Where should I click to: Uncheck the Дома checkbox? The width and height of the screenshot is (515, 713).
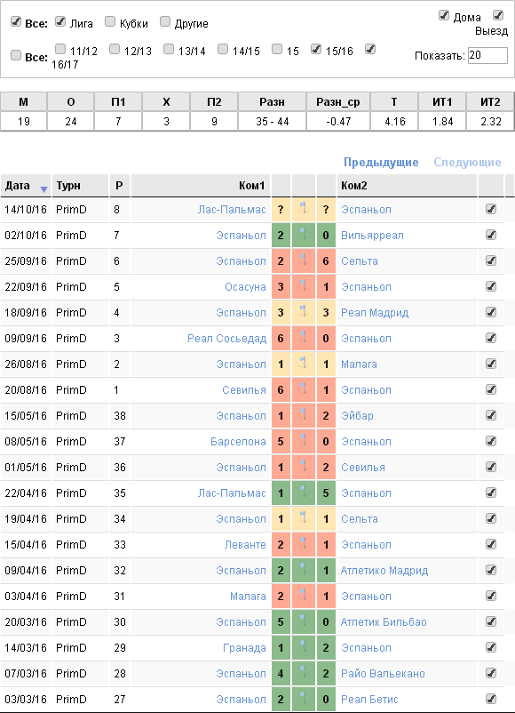pos(444,15)
